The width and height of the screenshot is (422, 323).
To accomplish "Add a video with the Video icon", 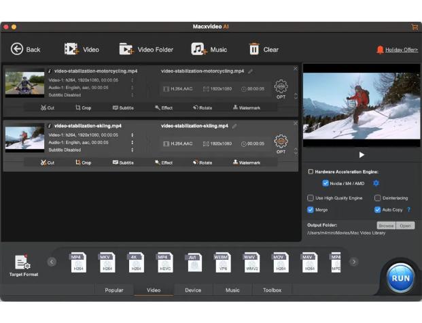I will tap(71, 49).
